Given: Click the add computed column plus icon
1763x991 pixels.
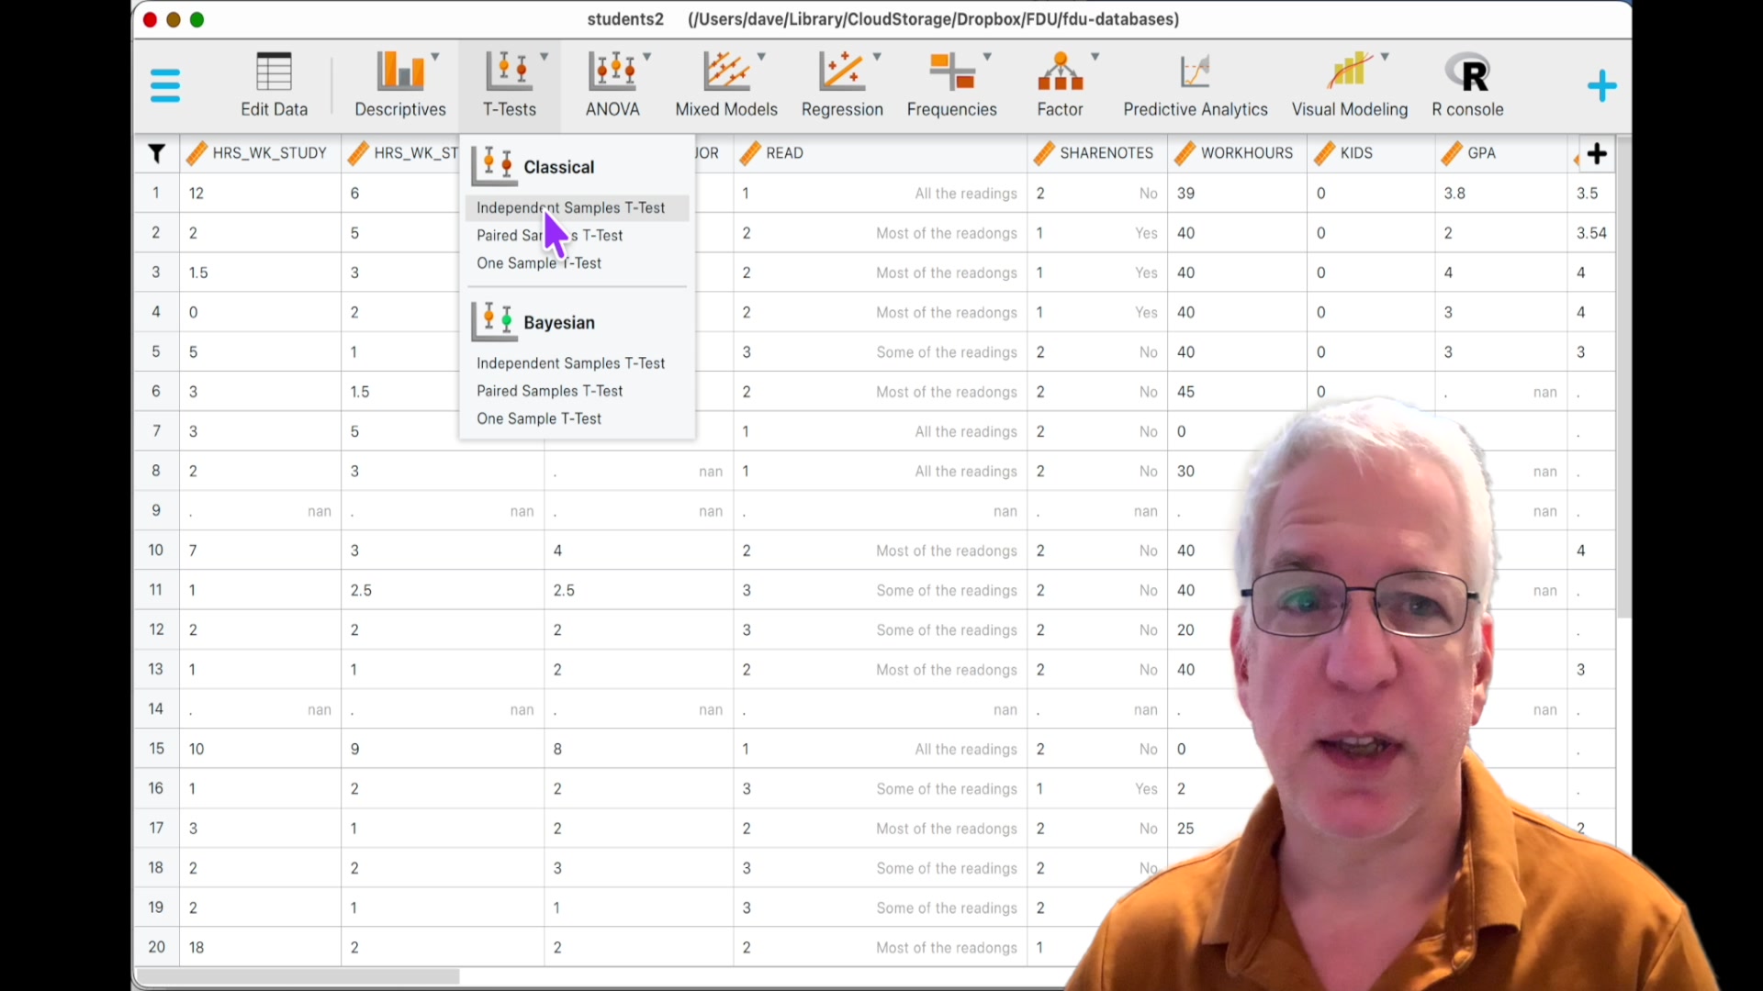Looking at the screenshot, I should click(x=1598, y=153).
